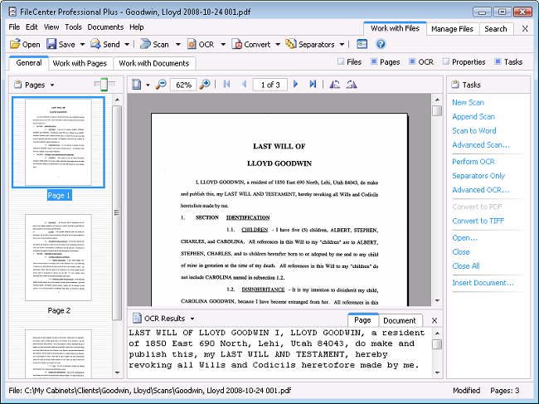Screen dimensions: 539x404
Task: Expand the Pages panel dropdown
Action: (x=52, y=85)
